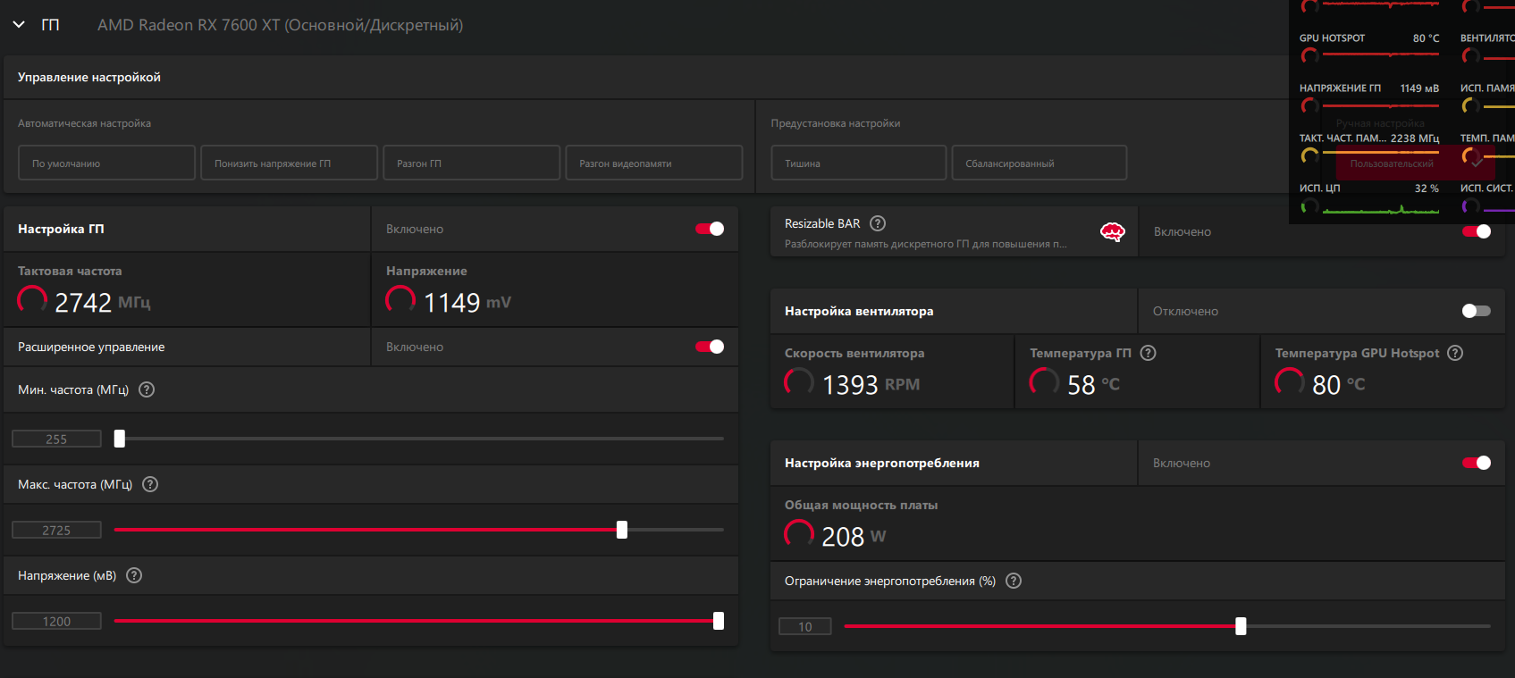Click the Общая мощность платы gauge icon
Image resolution: width=1515 pixels, height=678 pixels.
799,533
